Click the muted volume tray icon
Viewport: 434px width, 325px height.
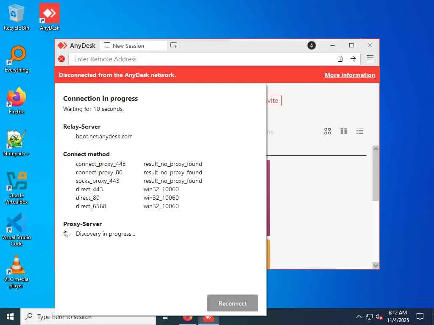pos(379,317)
